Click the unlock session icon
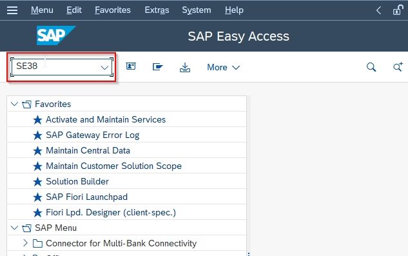The width and height of the screenshot is (408, 256). pyautogui.click(x=398, y=10)
